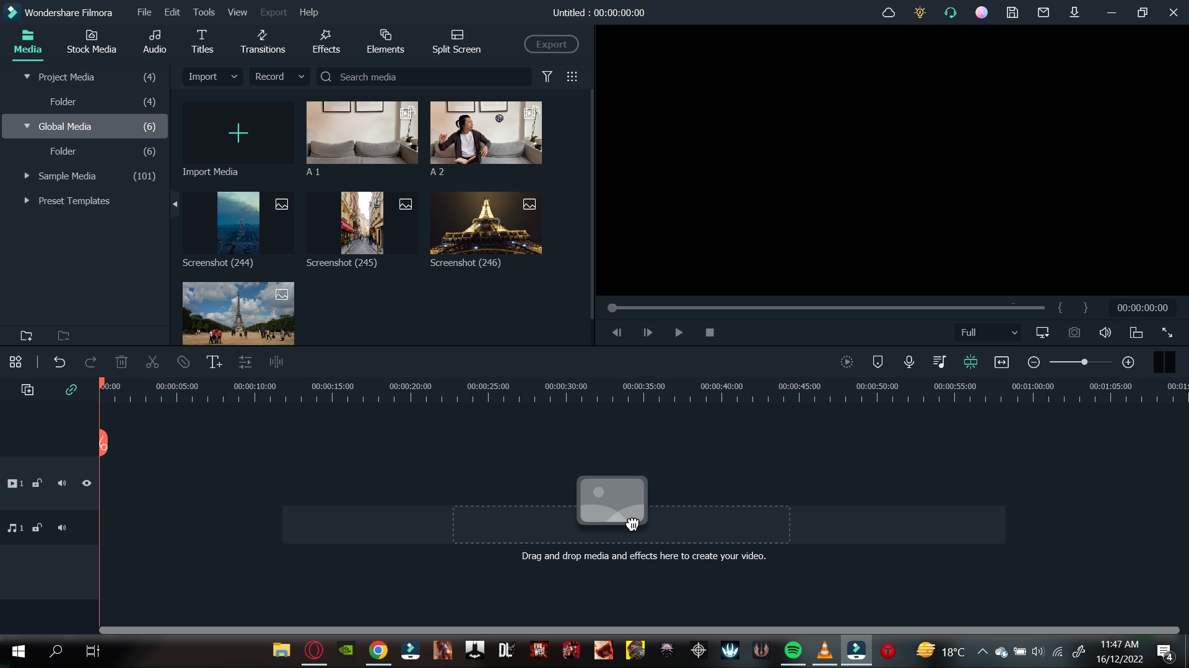This screenshot has height=668, width=1189.
Task: Click the Export button
Action: point(552,44)
